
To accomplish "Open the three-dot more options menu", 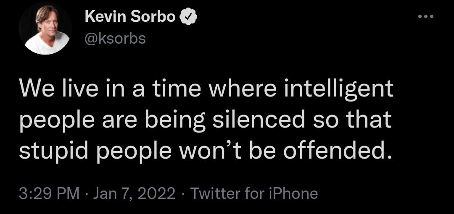I will tap(425, 17).
